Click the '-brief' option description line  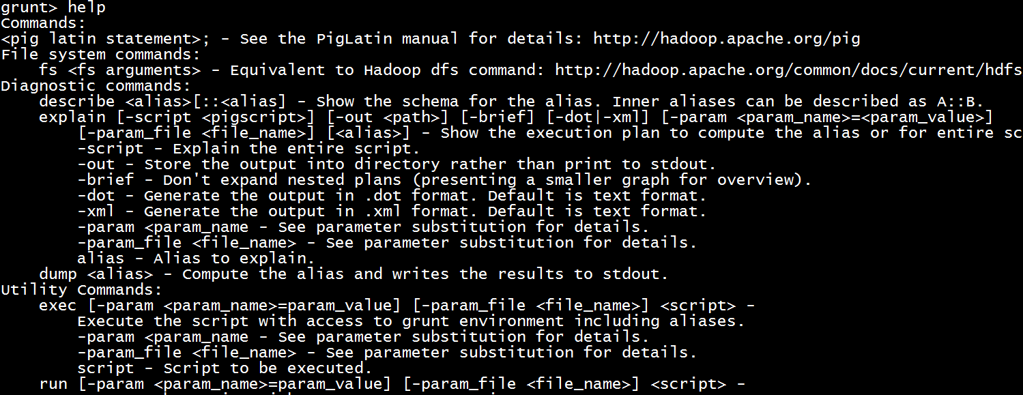tap(444, 180)
